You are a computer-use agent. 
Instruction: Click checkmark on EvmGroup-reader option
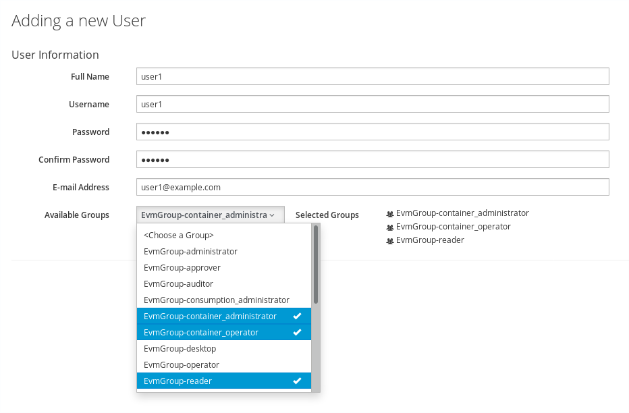point(297,381)
